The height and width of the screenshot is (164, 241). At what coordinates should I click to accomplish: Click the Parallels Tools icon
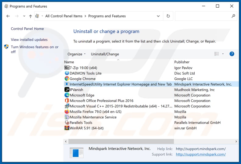click(67, 122)
